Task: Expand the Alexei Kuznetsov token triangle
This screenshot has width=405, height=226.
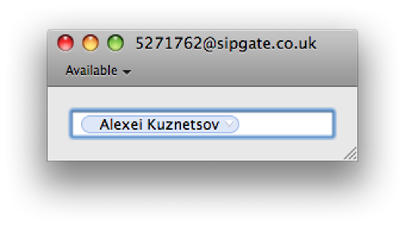Action: point(229,124)
